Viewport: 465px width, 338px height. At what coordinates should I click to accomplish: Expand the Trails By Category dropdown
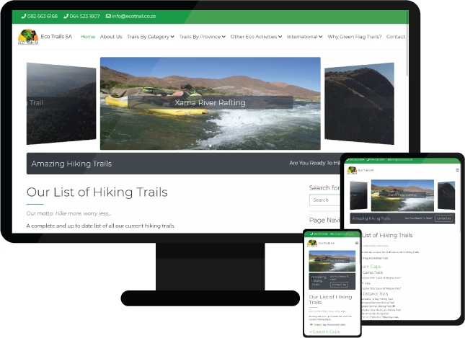pyautogui.click(x=150, y=37)
